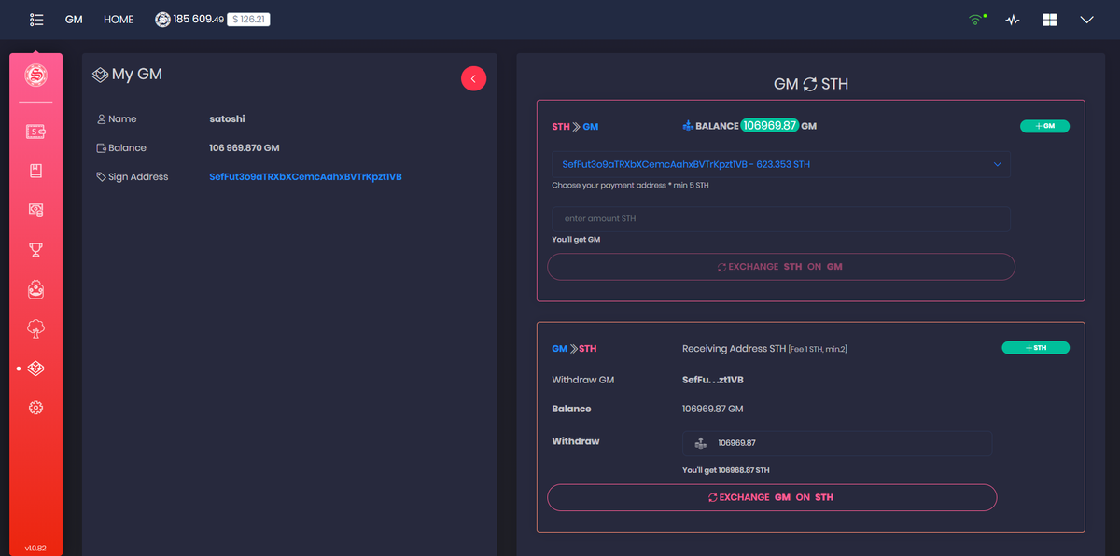Collapse the My GM panel with red arrow

[473, 78]
